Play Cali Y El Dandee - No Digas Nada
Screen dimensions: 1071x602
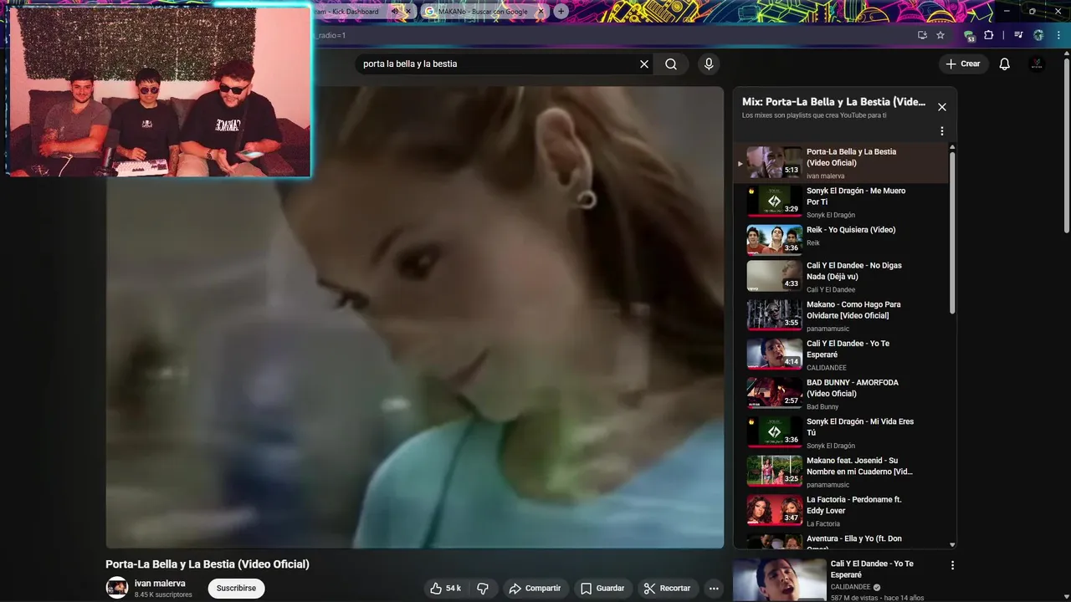pyautogui.click(x=774, y=275)
